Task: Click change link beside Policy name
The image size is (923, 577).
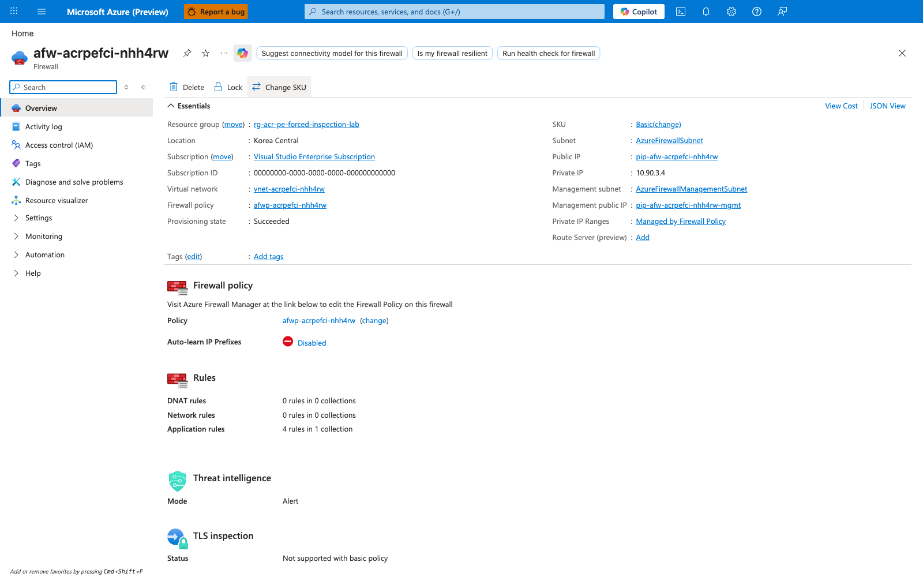Action: (x=374, y=320)
